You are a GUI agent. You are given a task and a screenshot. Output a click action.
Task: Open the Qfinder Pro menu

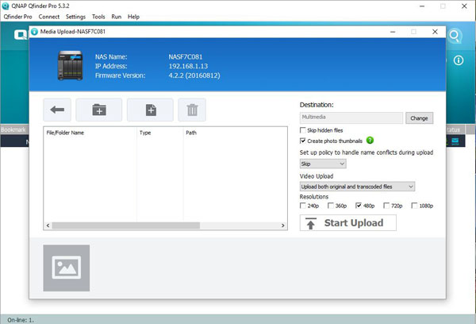point(18,17)
